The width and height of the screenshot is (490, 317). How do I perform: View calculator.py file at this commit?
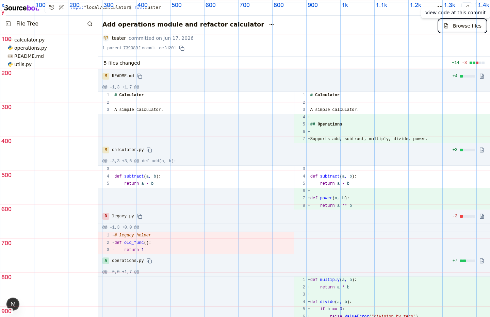[482, 150]
